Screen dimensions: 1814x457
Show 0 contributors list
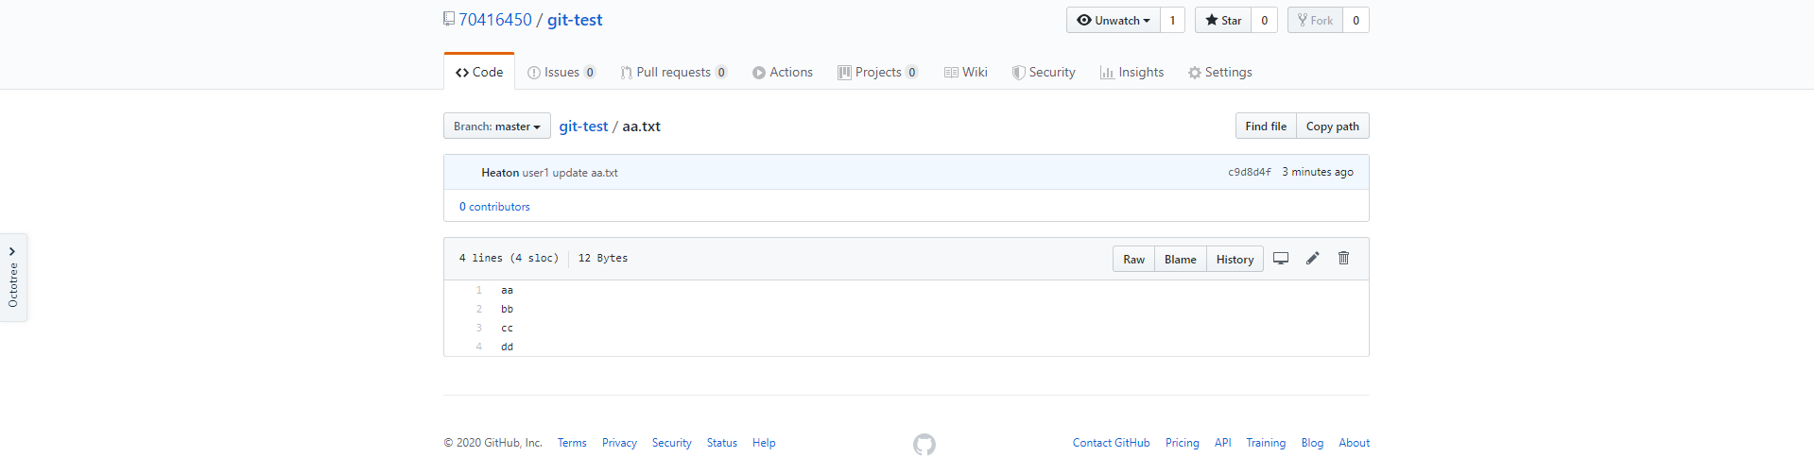(x=494, y=207)
